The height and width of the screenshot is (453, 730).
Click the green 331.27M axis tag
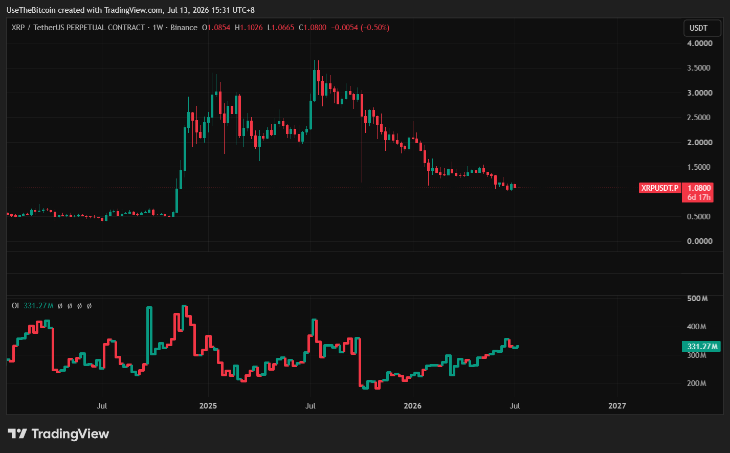tap(702, 347)
